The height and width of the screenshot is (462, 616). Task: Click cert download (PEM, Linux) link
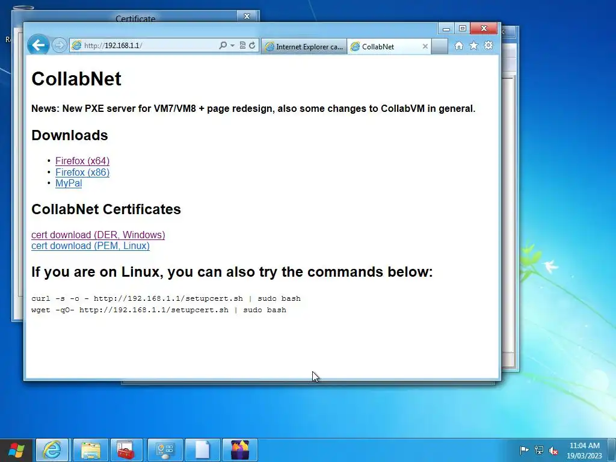click(x=90, y=246)
